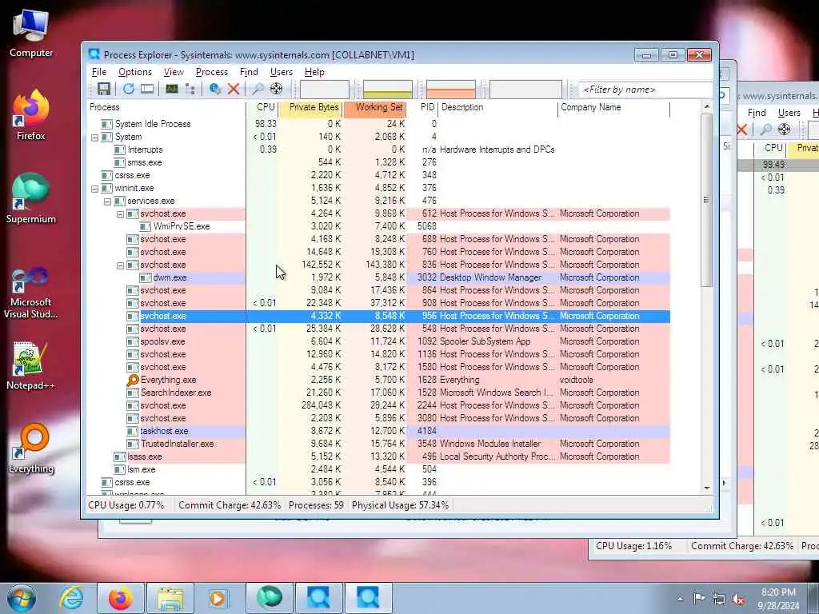Open the Find menu
The height and width of the screenshot is (614, 819).
coord(249,72)
